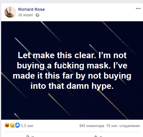Screen dimensions: 143x137
Task: Click the white post header area beside the name
Action: point(85,12)
